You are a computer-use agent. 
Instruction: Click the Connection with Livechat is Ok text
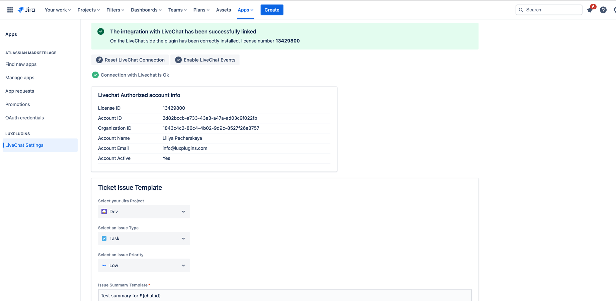click(x=135, y=75)
